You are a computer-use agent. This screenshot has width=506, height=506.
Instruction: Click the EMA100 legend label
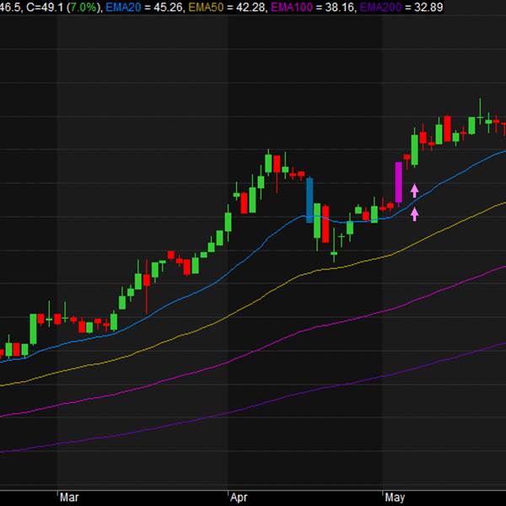pyautogui.click(x=292, y=7)
